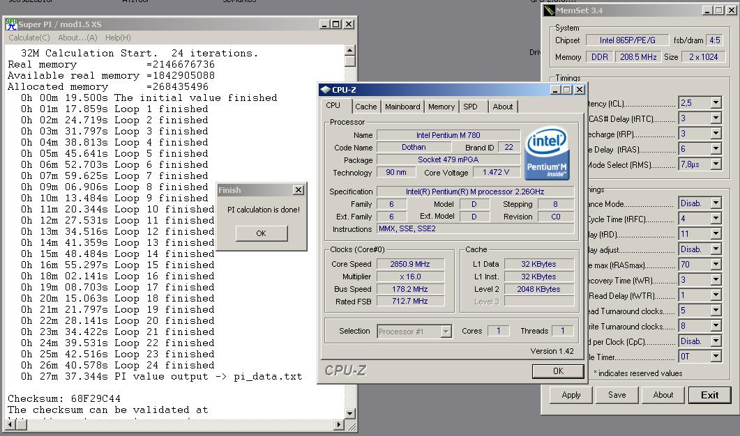Screen dimensions: 740x436
Task: Click the Rated FSB 712.7 MHz value
Action: click(410, 301)
